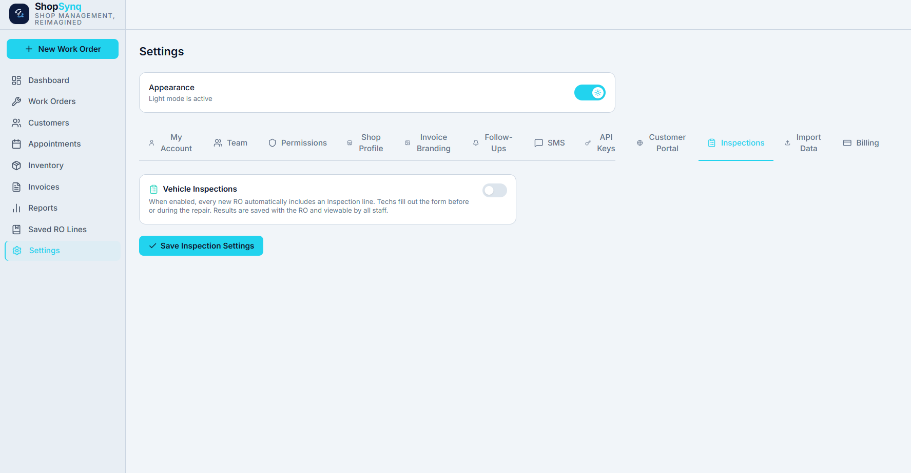
Task: Click the API Keys key icon
Action: [588, 143]
